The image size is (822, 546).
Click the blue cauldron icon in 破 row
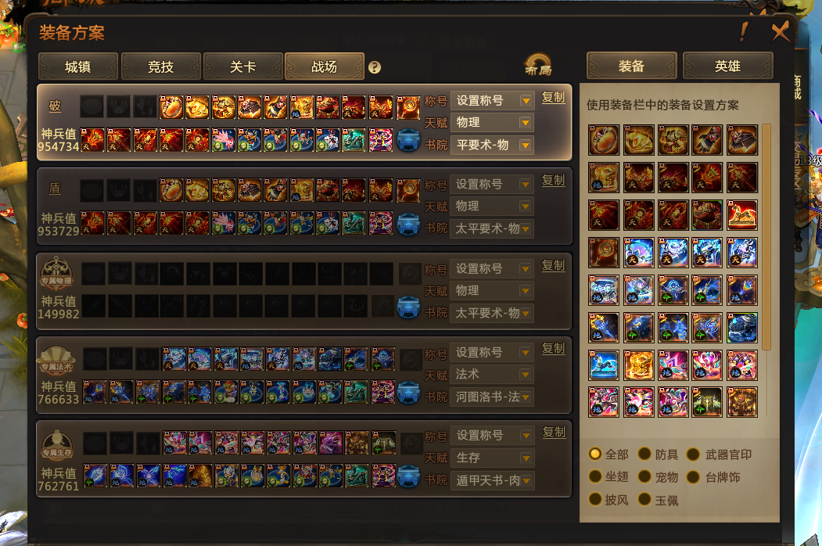coord(408,141)
